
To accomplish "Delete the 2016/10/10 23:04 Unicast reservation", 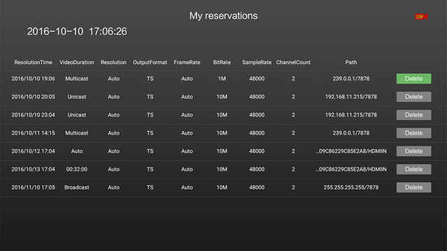I will click(x=413, y=115).
